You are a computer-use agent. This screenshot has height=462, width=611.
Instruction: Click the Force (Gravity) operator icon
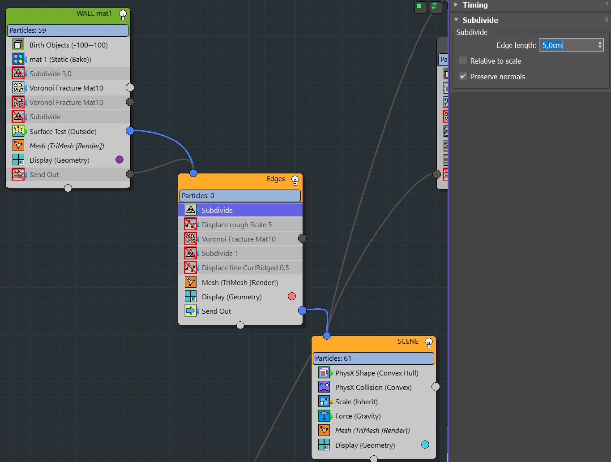tap(324, 416)
